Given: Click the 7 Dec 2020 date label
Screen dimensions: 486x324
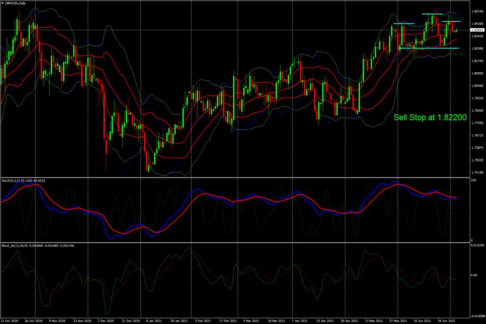Looking at the screenshot, I should pos(106,321).
